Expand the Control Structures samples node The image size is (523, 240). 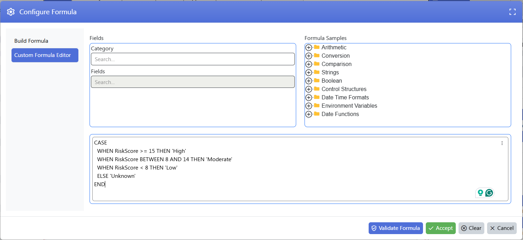click(308, 89)
